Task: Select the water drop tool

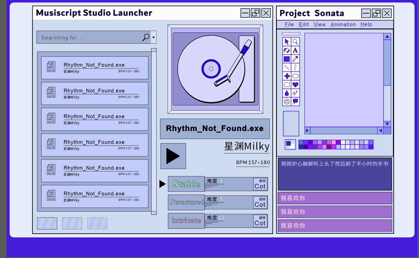Action: point(287,93)
